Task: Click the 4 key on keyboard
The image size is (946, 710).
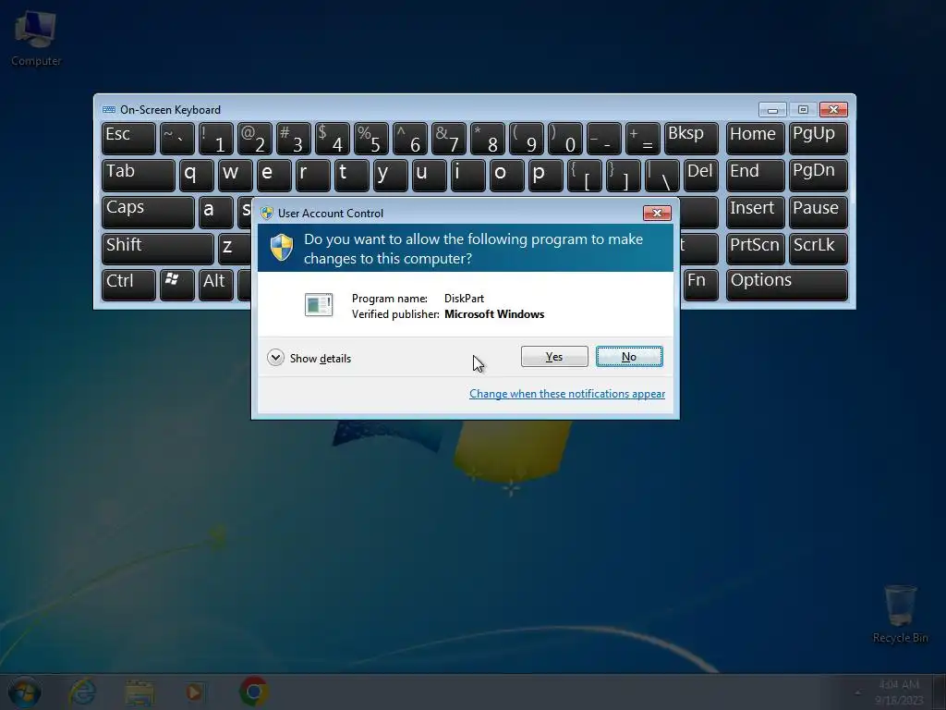Action: tap(333, 139)
